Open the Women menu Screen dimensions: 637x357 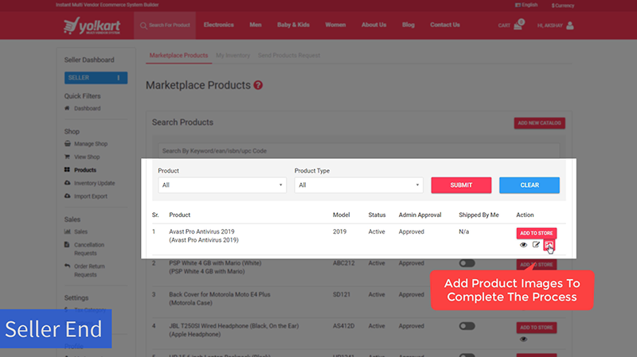pos(335,25)
